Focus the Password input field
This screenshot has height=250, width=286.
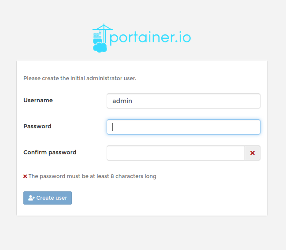(183, 127)
